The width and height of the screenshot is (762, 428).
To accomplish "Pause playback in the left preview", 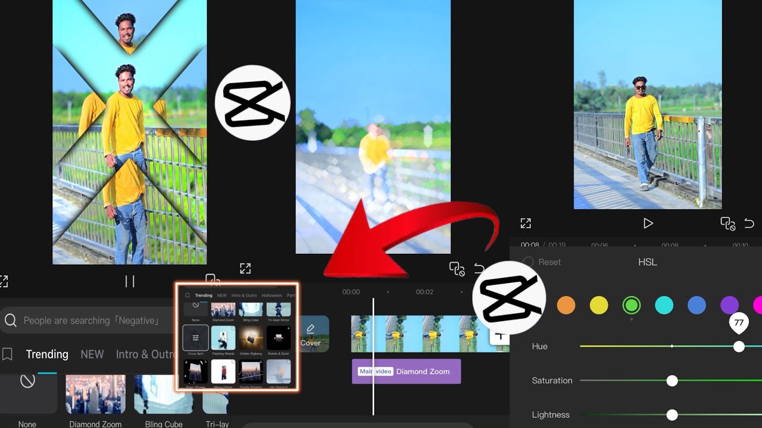I will pos(130,281).
